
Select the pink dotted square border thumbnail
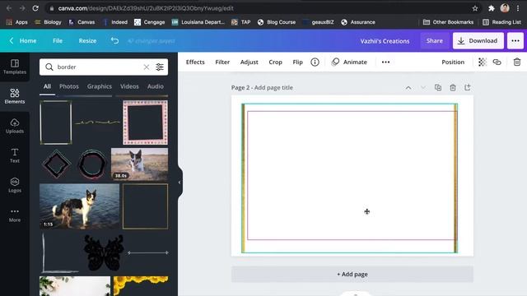[x=145, y=123]
